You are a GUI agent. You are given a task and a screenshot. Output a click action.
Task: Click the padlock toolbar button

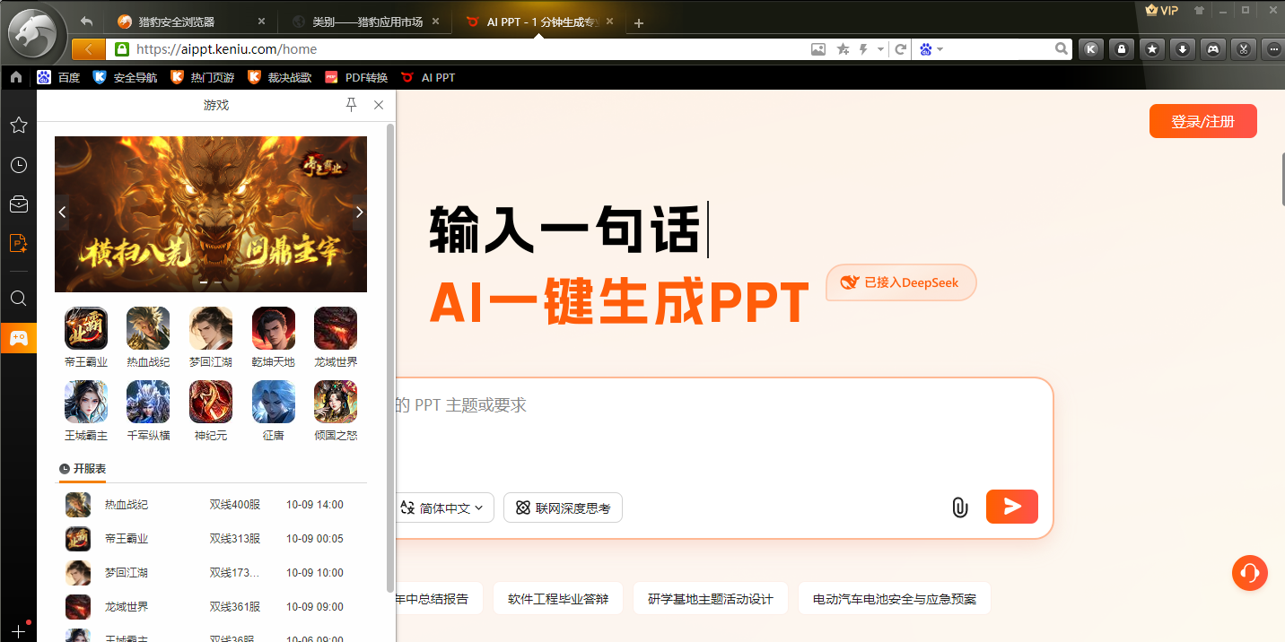point(1122,49)
